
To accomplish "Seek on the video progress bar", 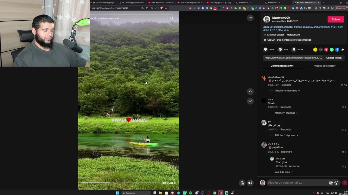I will click(120, 183).
